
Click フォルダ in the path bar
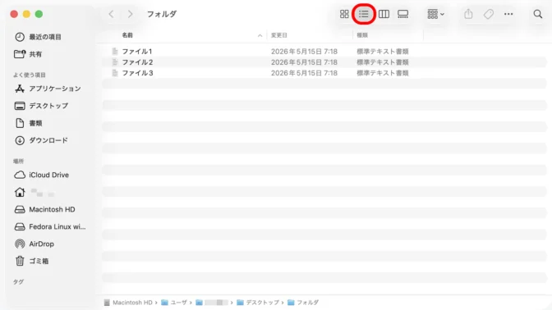[x=303, y=303]
